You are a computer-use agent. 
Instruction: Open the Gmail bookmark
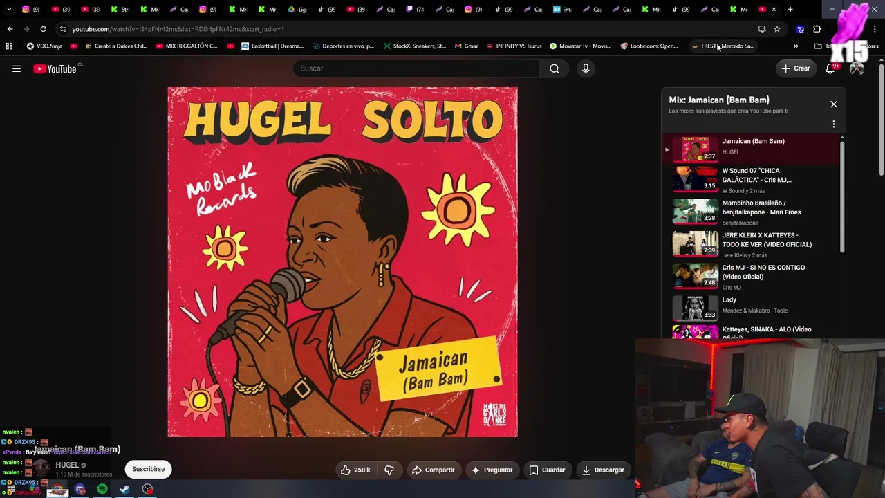[x=467, y=46]
